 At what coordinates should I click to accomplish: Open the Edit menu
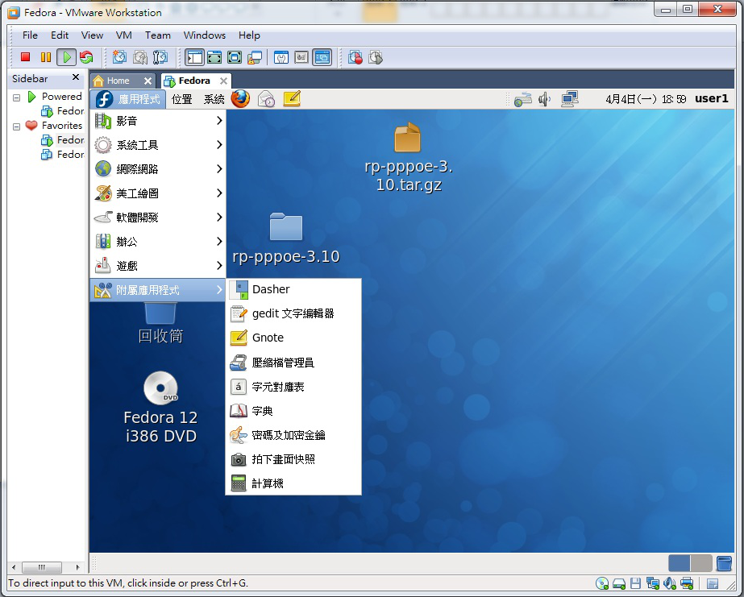click(60, 35)
